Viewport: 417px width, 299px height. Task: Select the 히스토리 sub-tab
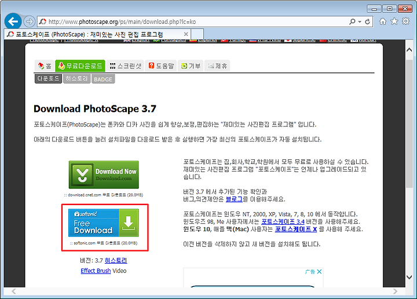point(76,79)
